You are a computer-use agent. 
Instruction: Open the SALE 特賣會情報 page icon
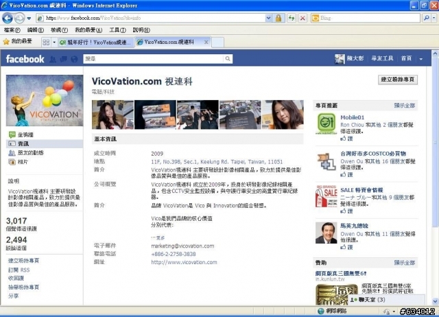(x=327, y=196)
